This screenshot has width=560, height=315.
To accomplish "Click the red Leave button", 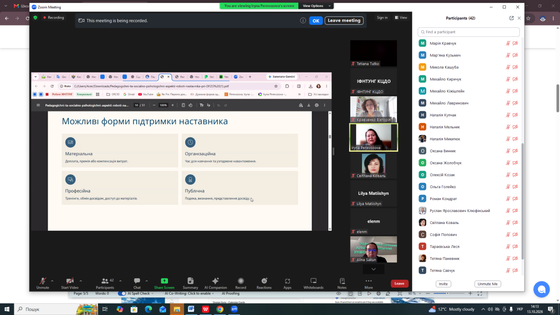I will [400, 284].
